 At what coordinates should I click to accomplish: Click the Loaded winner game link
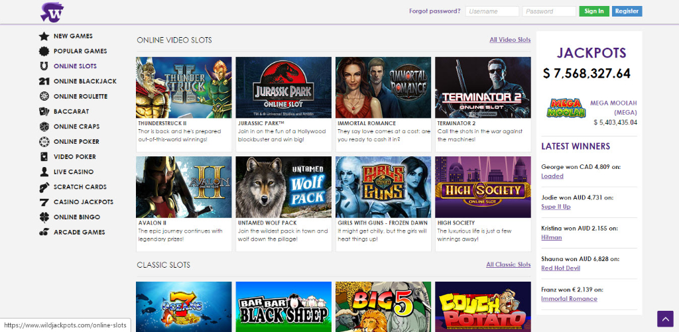click(x=552, y=176)
